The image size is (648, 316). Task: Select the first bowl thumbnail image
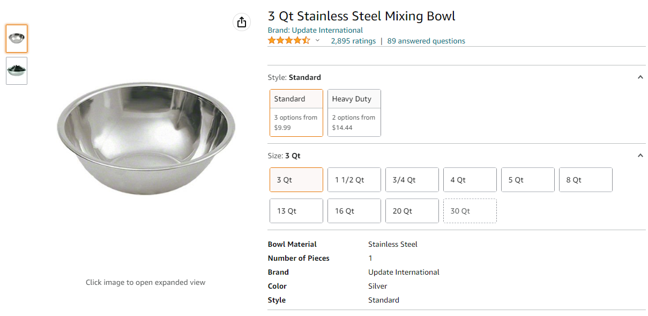[x=17, y=39]
